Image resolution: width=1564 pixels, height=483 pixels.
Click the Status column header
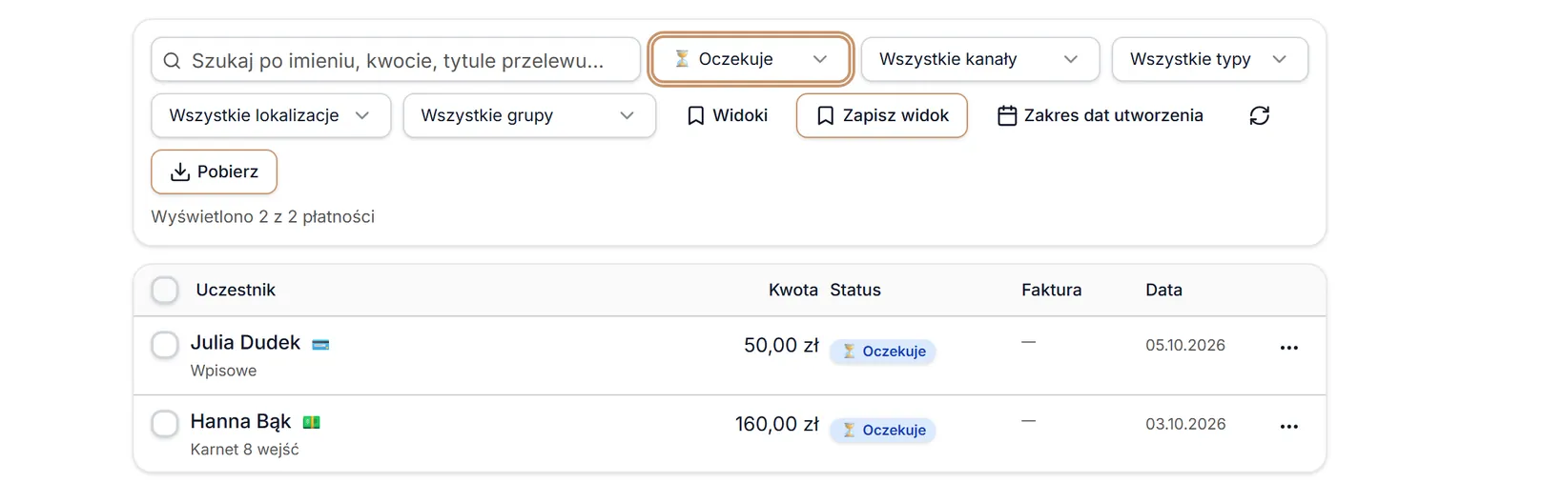click(855, 290)
